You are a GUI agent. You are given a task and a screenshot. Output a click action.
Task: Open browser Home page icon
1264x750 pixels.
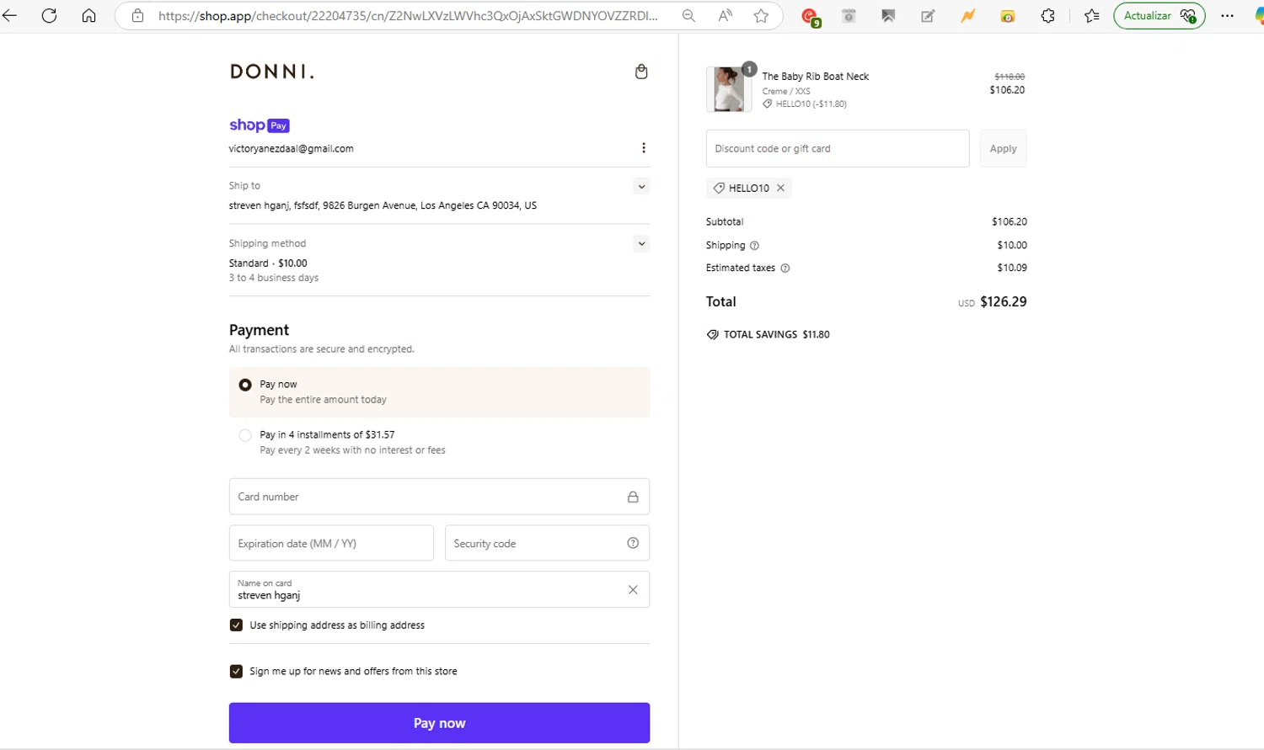point(88,16)
